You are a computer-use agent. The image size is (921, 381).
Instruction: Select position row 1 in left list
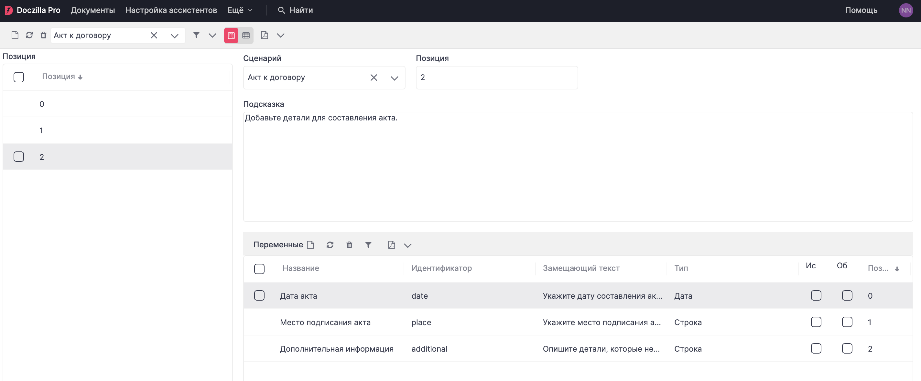click(118, 130)
